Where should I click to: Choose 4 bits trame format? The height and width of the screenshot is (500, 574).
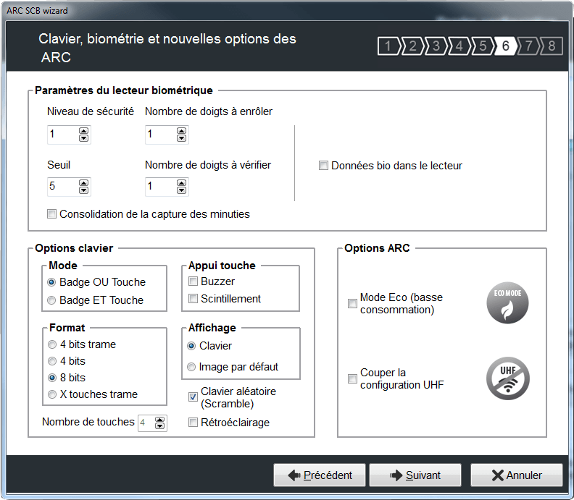pos(51,345)
